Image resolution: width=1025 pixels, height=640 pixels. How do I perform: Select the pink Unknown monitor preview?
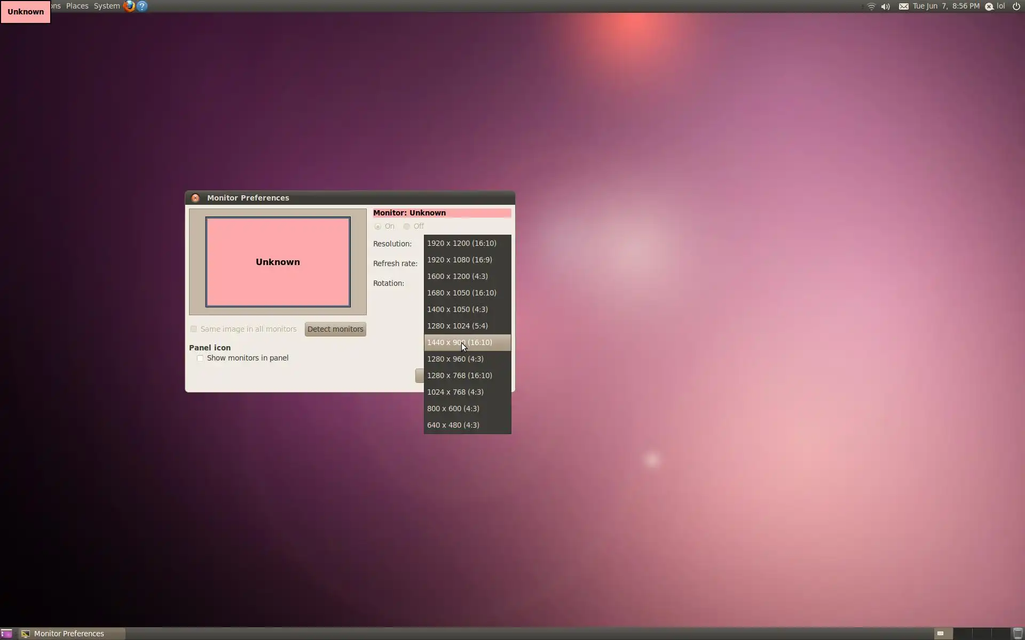pyautogui.click(x=278, y=262)
